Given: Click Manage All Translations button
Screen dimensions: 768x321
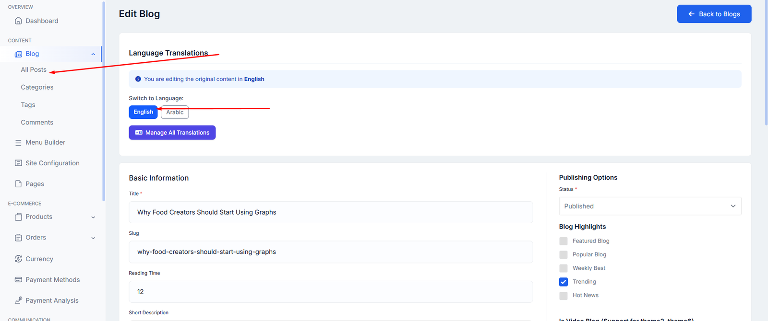Looking at the screenshot, I should (x=172, y=133).
